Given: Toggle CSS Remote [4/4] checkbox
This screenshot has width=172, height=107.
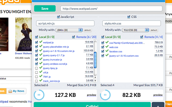Looking at the screenshot, I should tap(142, 37).
